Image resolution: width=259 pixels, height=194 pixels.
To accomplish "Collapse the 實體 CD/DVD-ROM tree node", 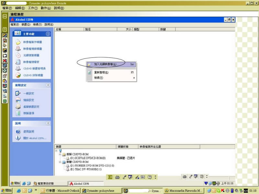I will 60,162.
